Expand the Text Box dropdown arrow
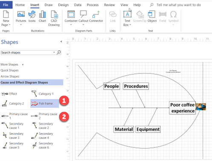Screen dimensions: 212x161 click(130, 25)
